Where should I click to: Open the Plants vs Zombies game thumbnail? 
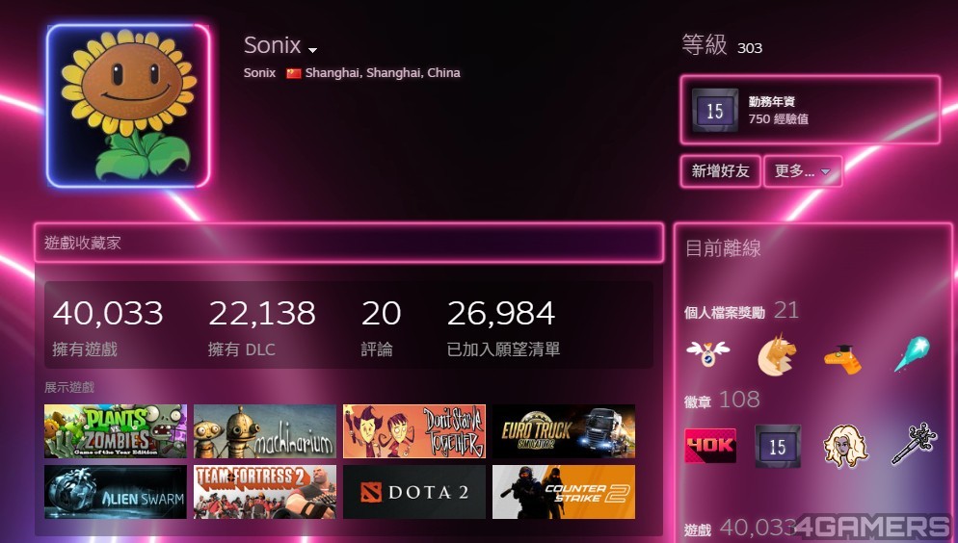click(116, 430)
